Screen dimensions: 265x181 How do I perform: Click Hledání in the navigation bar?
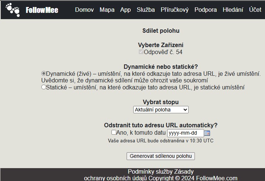(233, 10)
